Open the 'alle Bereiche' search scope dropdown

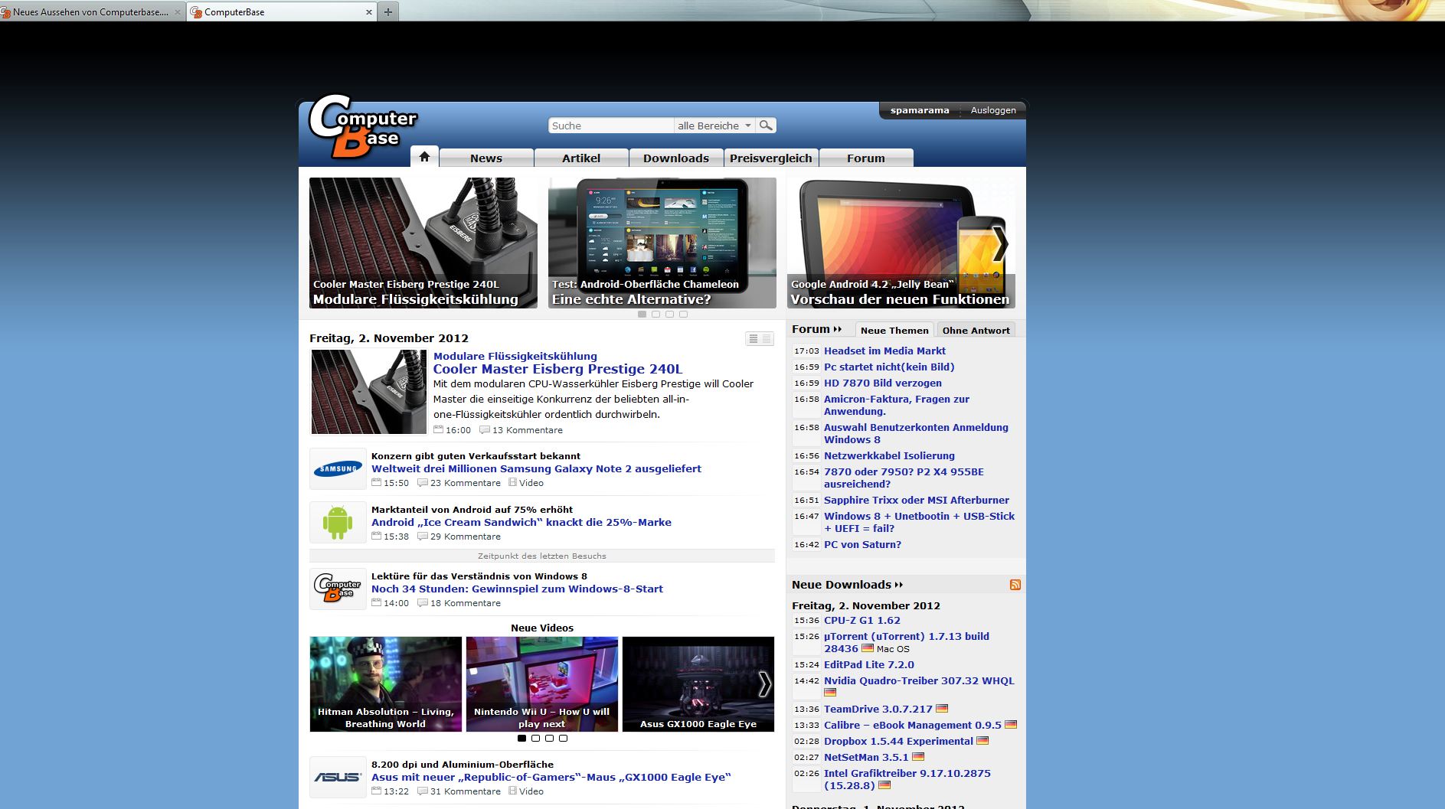(714, 126)
